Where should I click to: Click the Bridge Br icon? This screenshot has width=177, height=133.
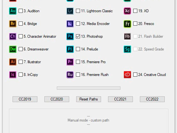pyautogui.click(x=13, y=24)
